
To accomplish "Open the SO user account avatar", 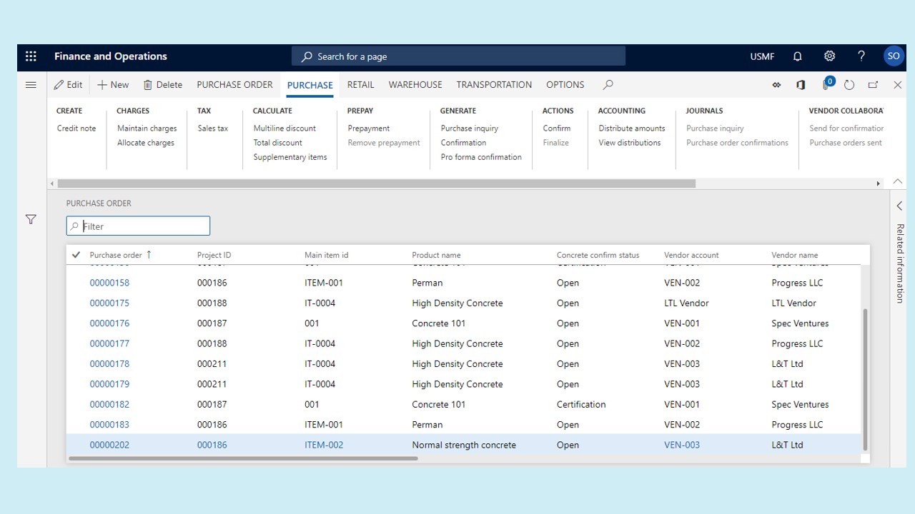I will 894,56.
